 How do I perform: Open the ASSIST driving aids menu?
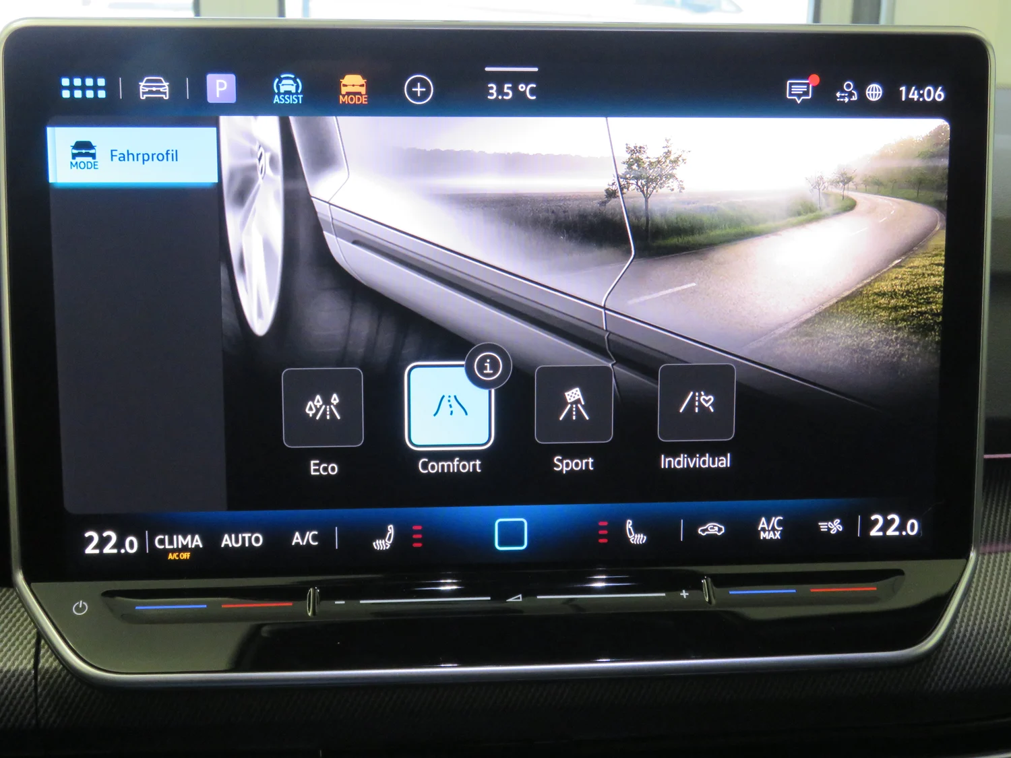coord(287,88)
